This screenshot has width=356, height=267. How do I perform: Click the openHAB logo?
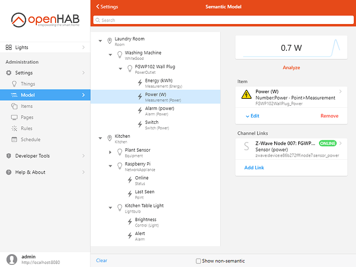(x=45, y=20)
